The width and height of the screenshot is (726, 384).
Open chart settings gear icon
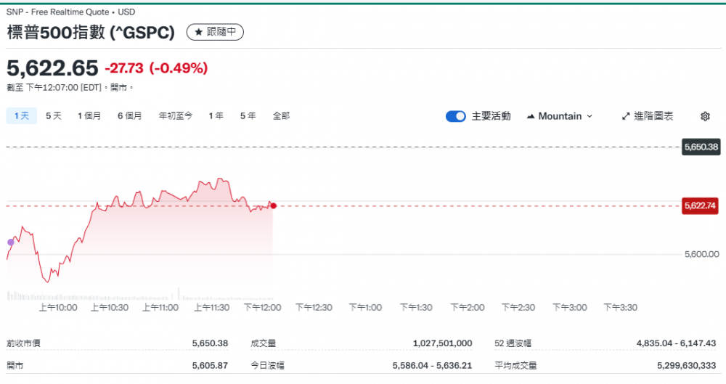click(x=705, y=116)
